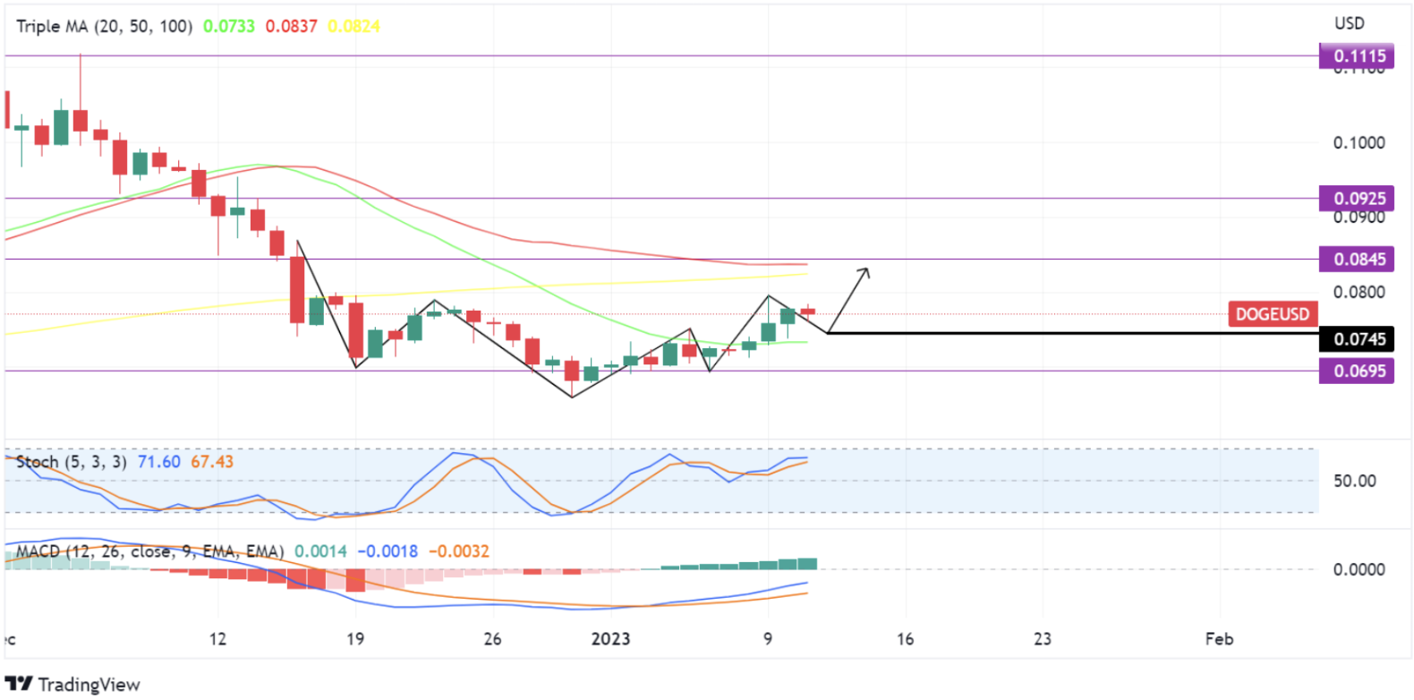Select the 0.0925 price level label
The width and height of the screenshot is (1414, 700).
1358,198
